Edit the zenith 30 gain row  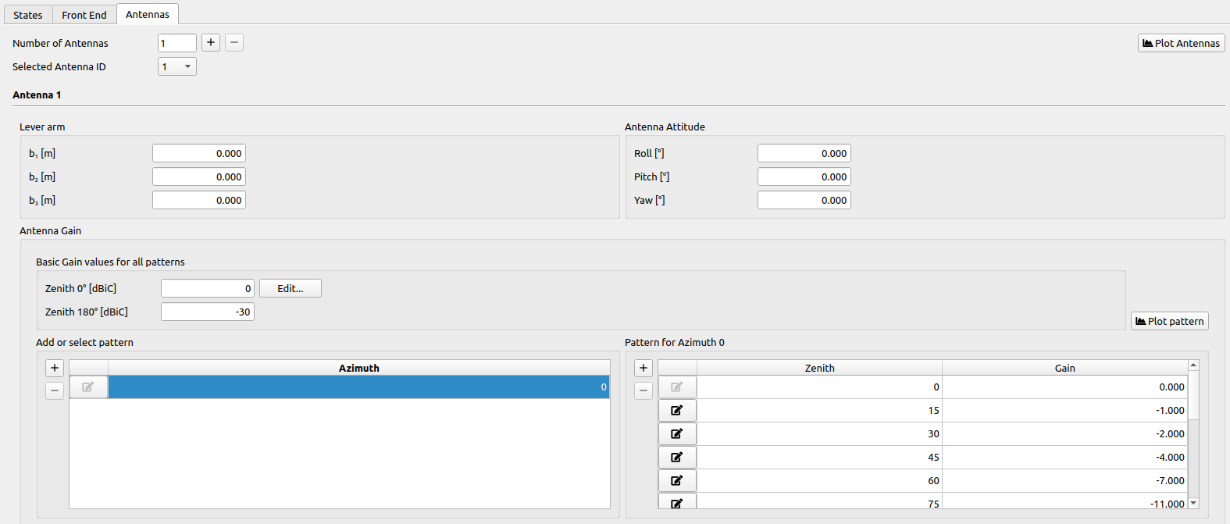pos(677,434)
